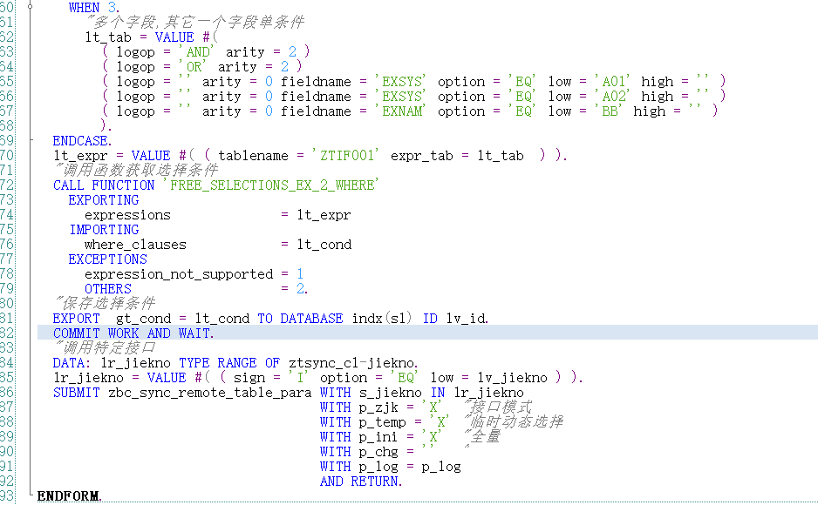Click lt_cond on the where_clauses line

pyautogui.click(x=324, y=244)
